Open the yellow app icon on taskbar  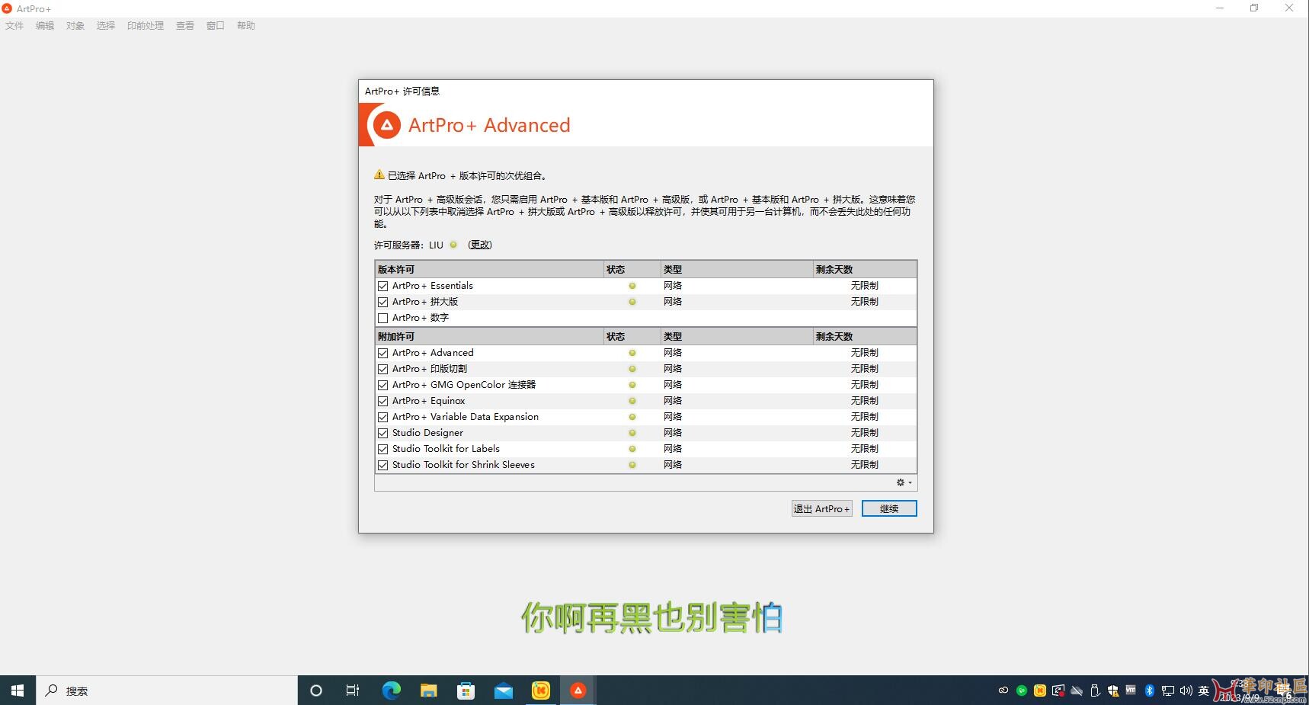[540, 691]
